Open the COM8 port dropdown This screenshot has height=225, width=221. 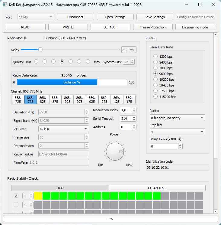pos(36,17)
